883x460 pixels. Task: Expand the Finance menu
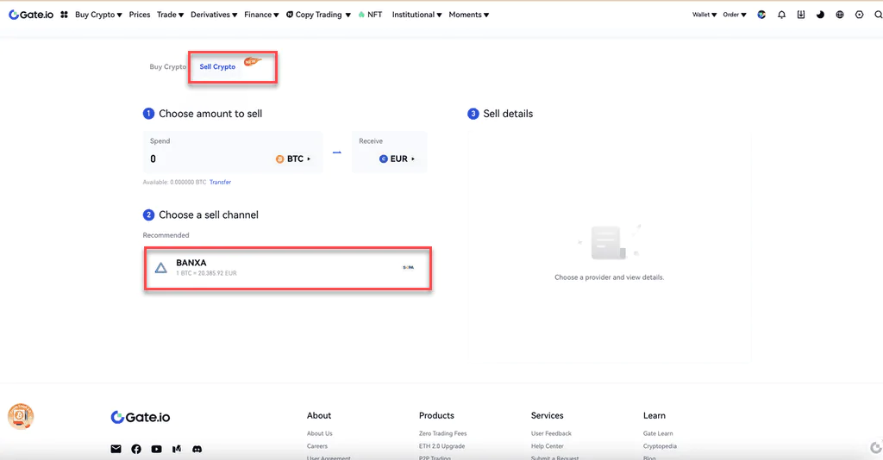[x=261, y=15]
